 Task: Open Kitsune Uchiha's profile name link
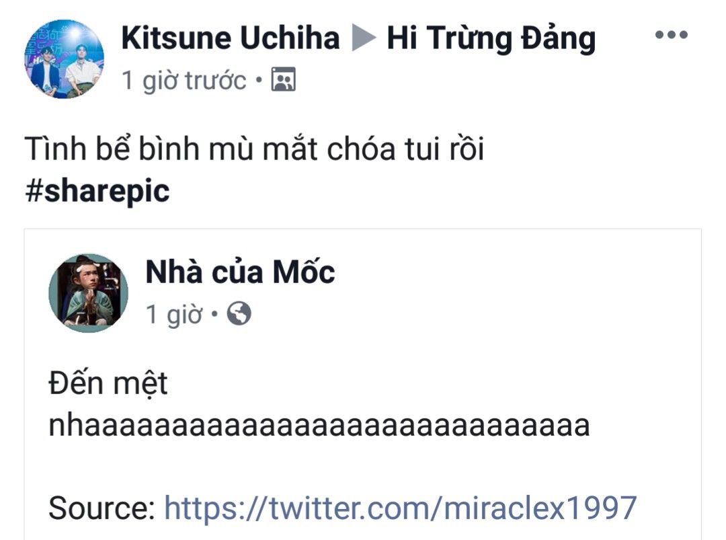point(230,38)
